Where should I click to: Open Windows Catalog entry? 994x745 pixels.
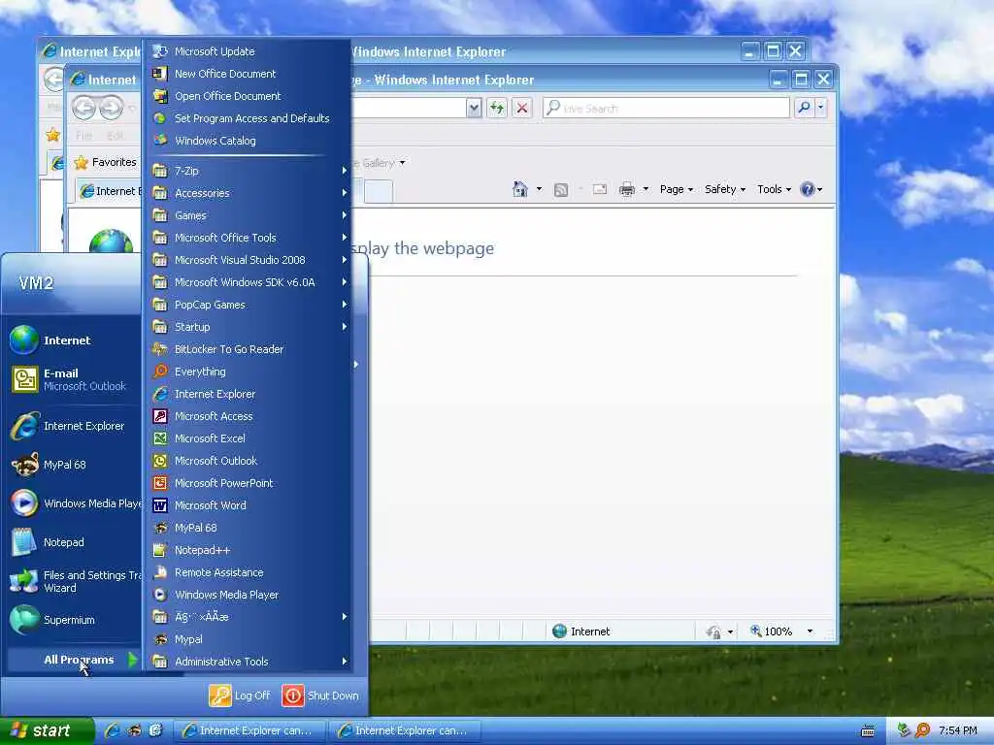(x=248, y=140)
